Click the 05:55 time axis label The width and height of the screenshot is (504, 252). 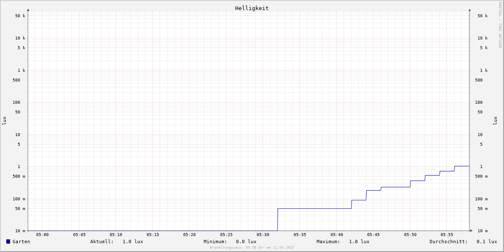(447, 235)
